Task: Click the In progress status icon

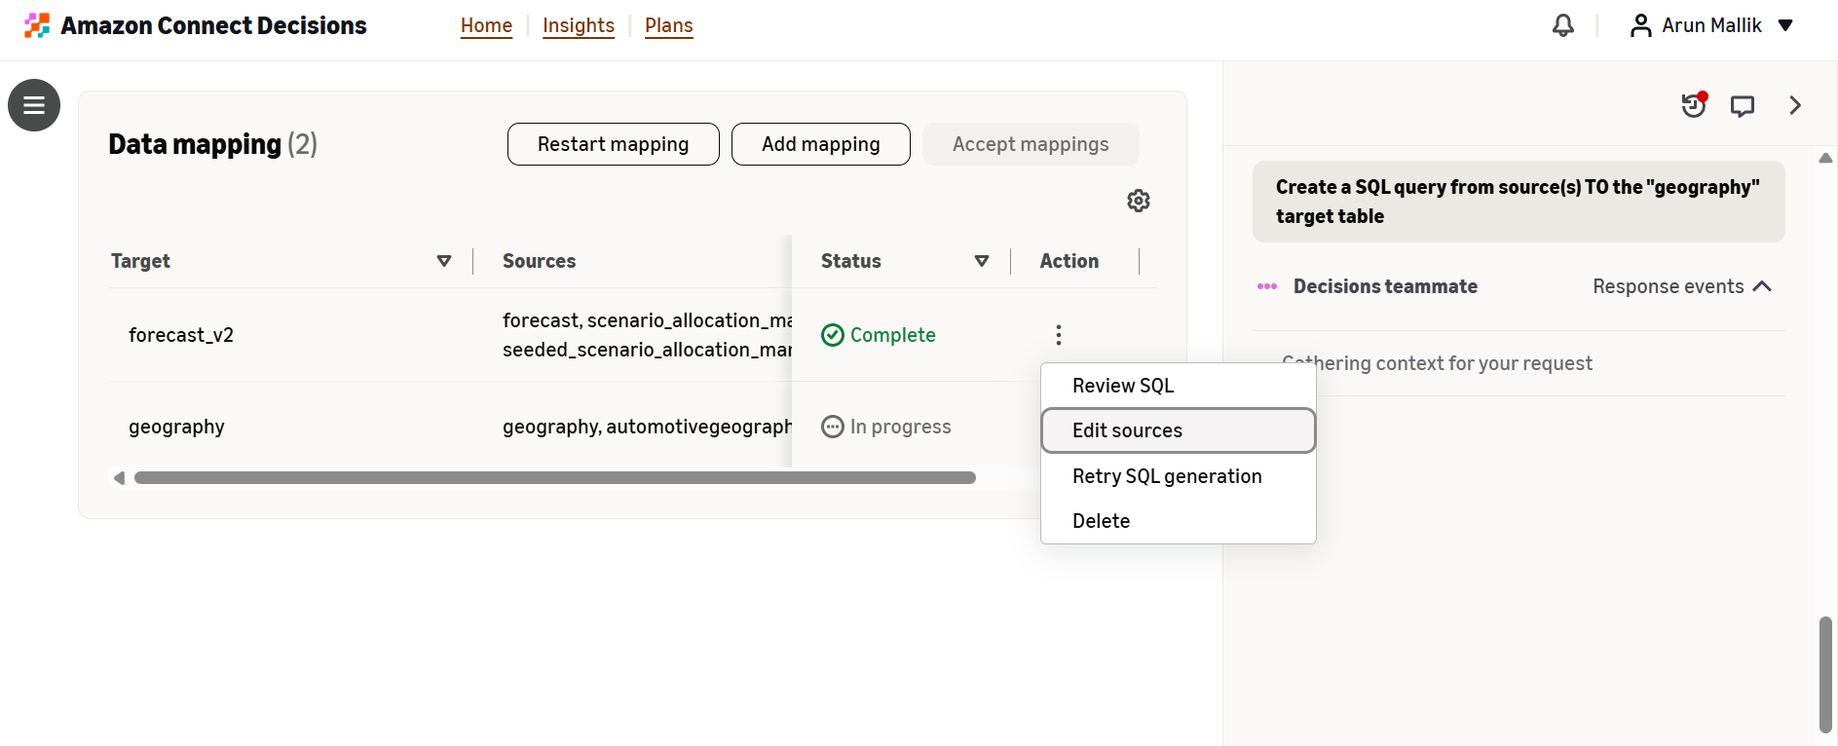Action: point(833,427)
